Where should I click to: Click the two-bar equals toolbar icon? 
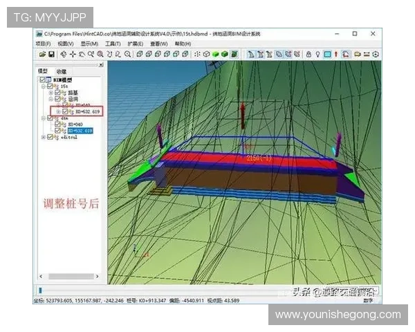367,54
